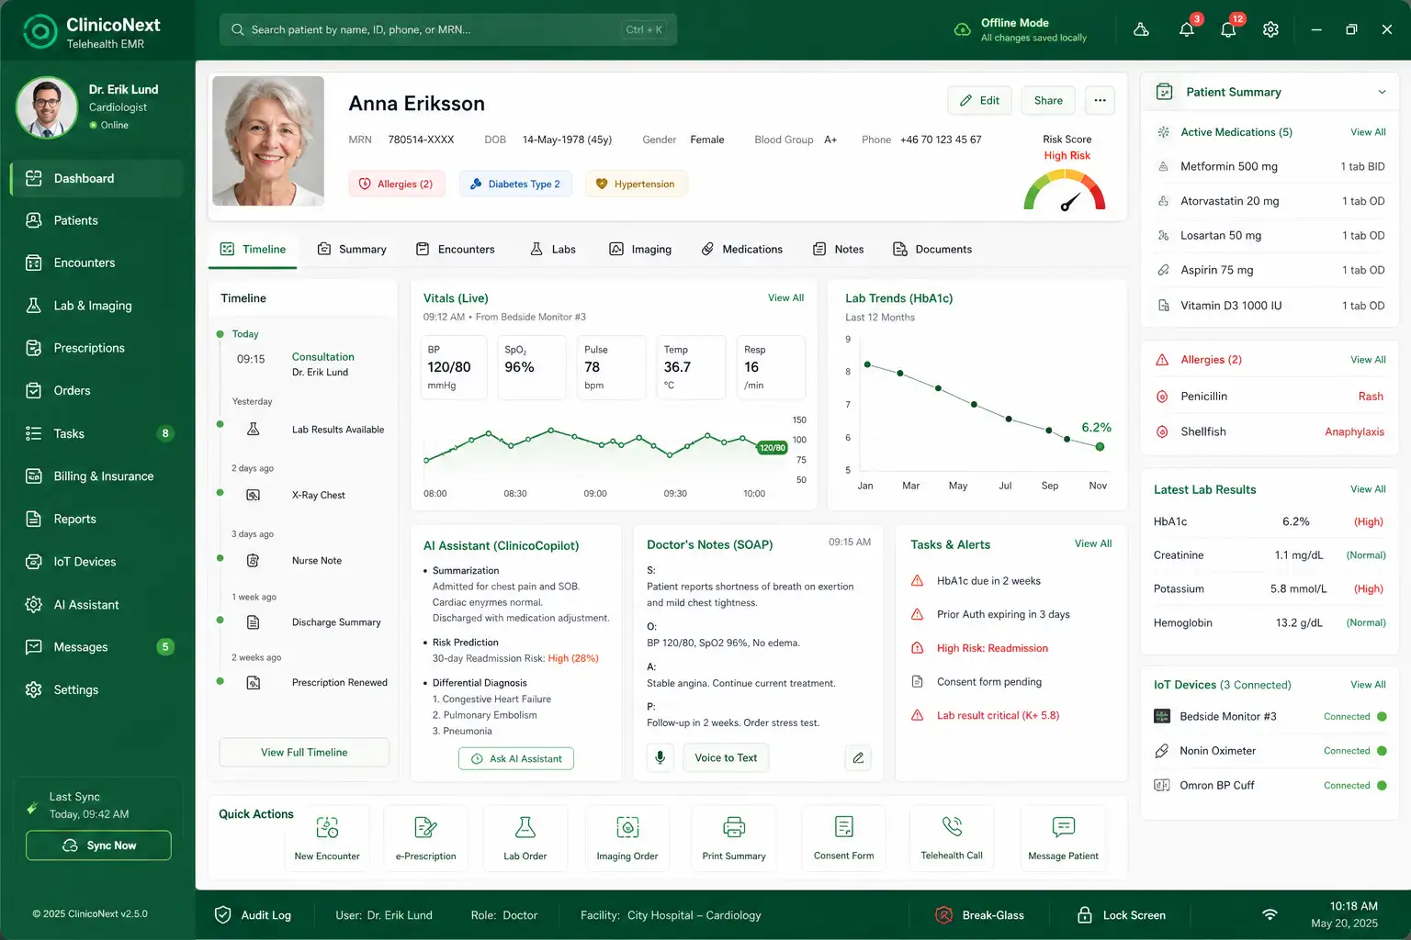Open settings gear in top bar
Viewport: 1411px width, 940px height.
pos(1270,29)
